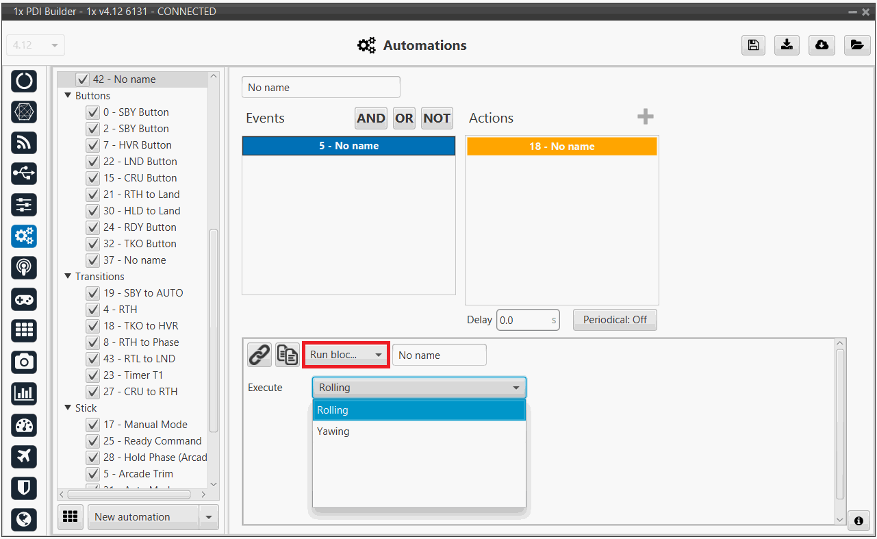Image resolution: width=877 pixels, height=539 pixels.
Task: Select Yawing from the Execute list
Action: (x=333, y=431)
